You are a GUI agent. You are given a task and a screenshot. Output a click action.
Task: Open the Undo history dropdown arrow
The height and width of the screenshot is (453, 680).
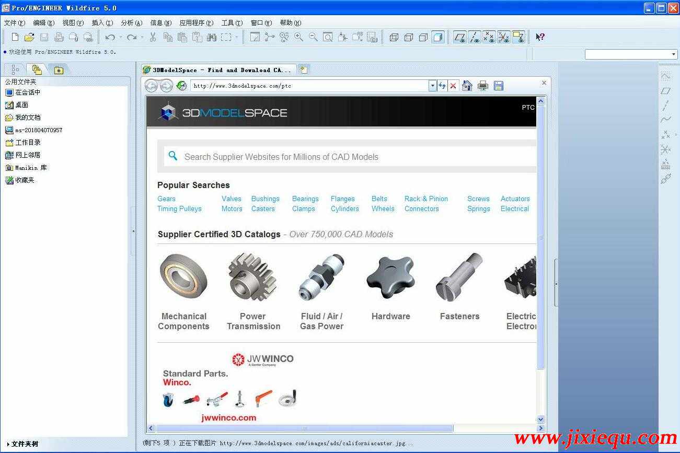121,37
